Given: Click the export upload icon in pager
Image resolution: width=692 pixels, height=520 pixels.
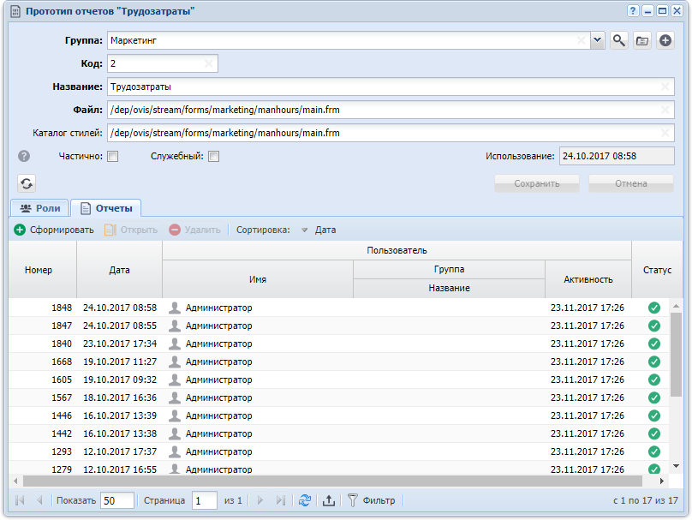Looking at the screenshot, I should tap(328, 501).
